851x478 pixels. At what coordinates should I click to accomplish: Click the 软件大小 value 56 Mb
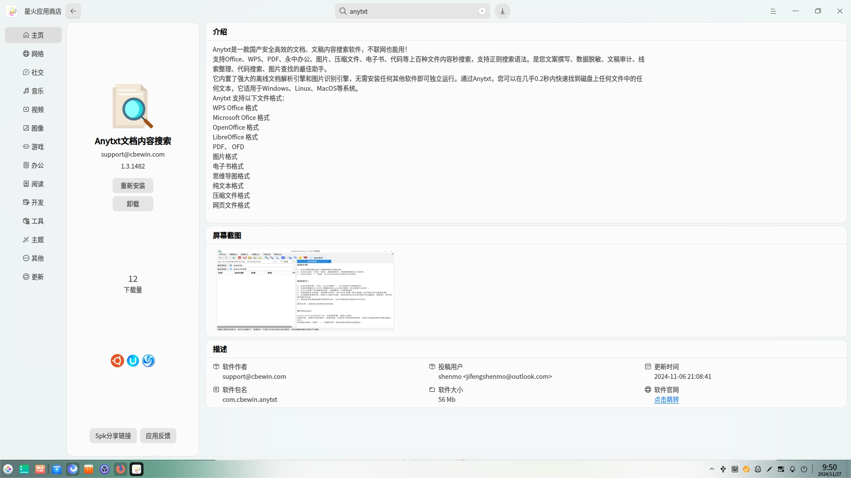(x=447, y=399)
